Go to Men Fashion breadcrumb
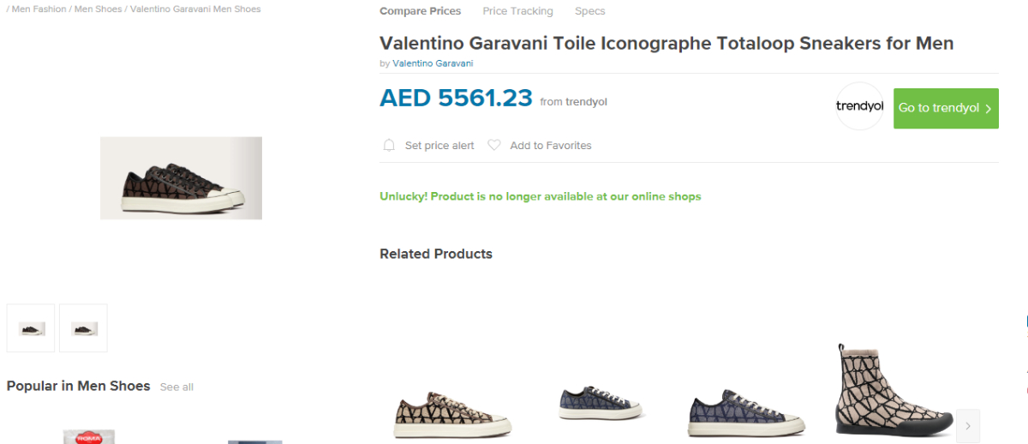Viewport: 1028px width, 444px height. [39, 9]
